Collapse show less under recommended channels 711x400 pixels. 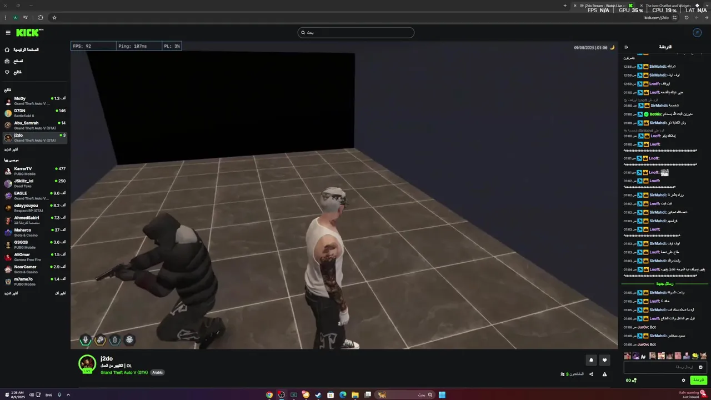60,293
